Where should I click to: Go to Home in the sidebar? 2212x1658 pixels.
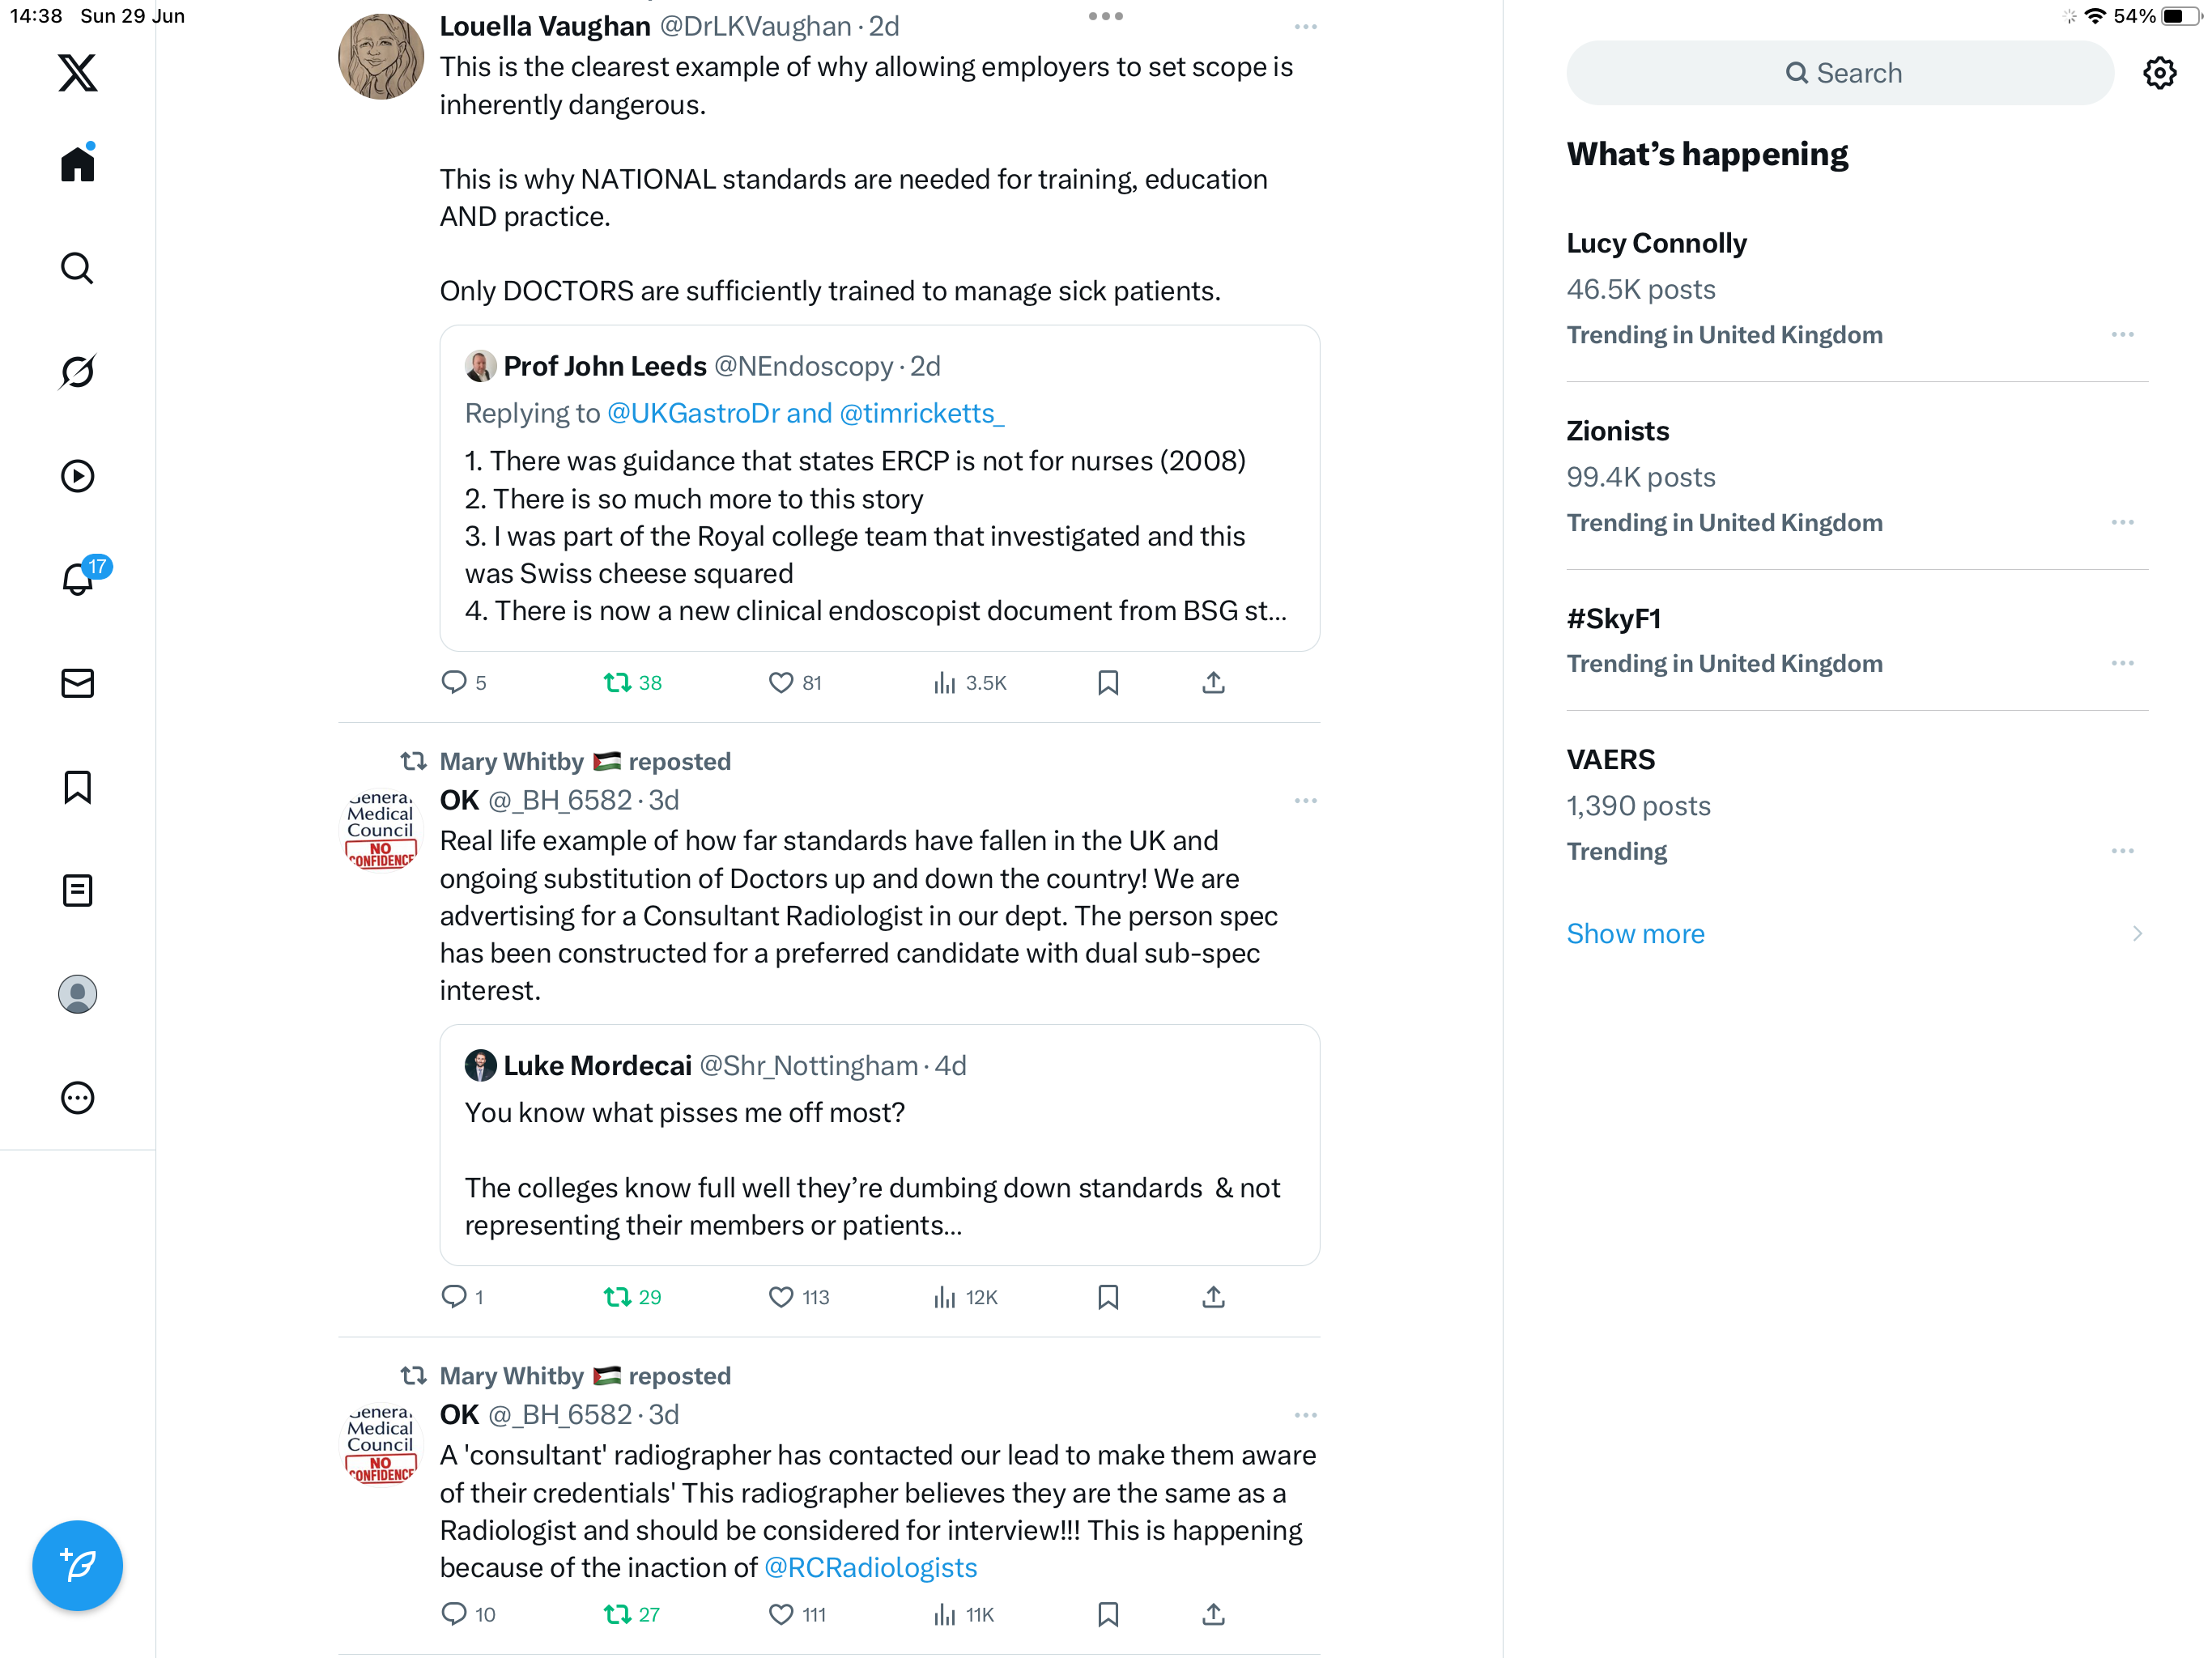77,163
